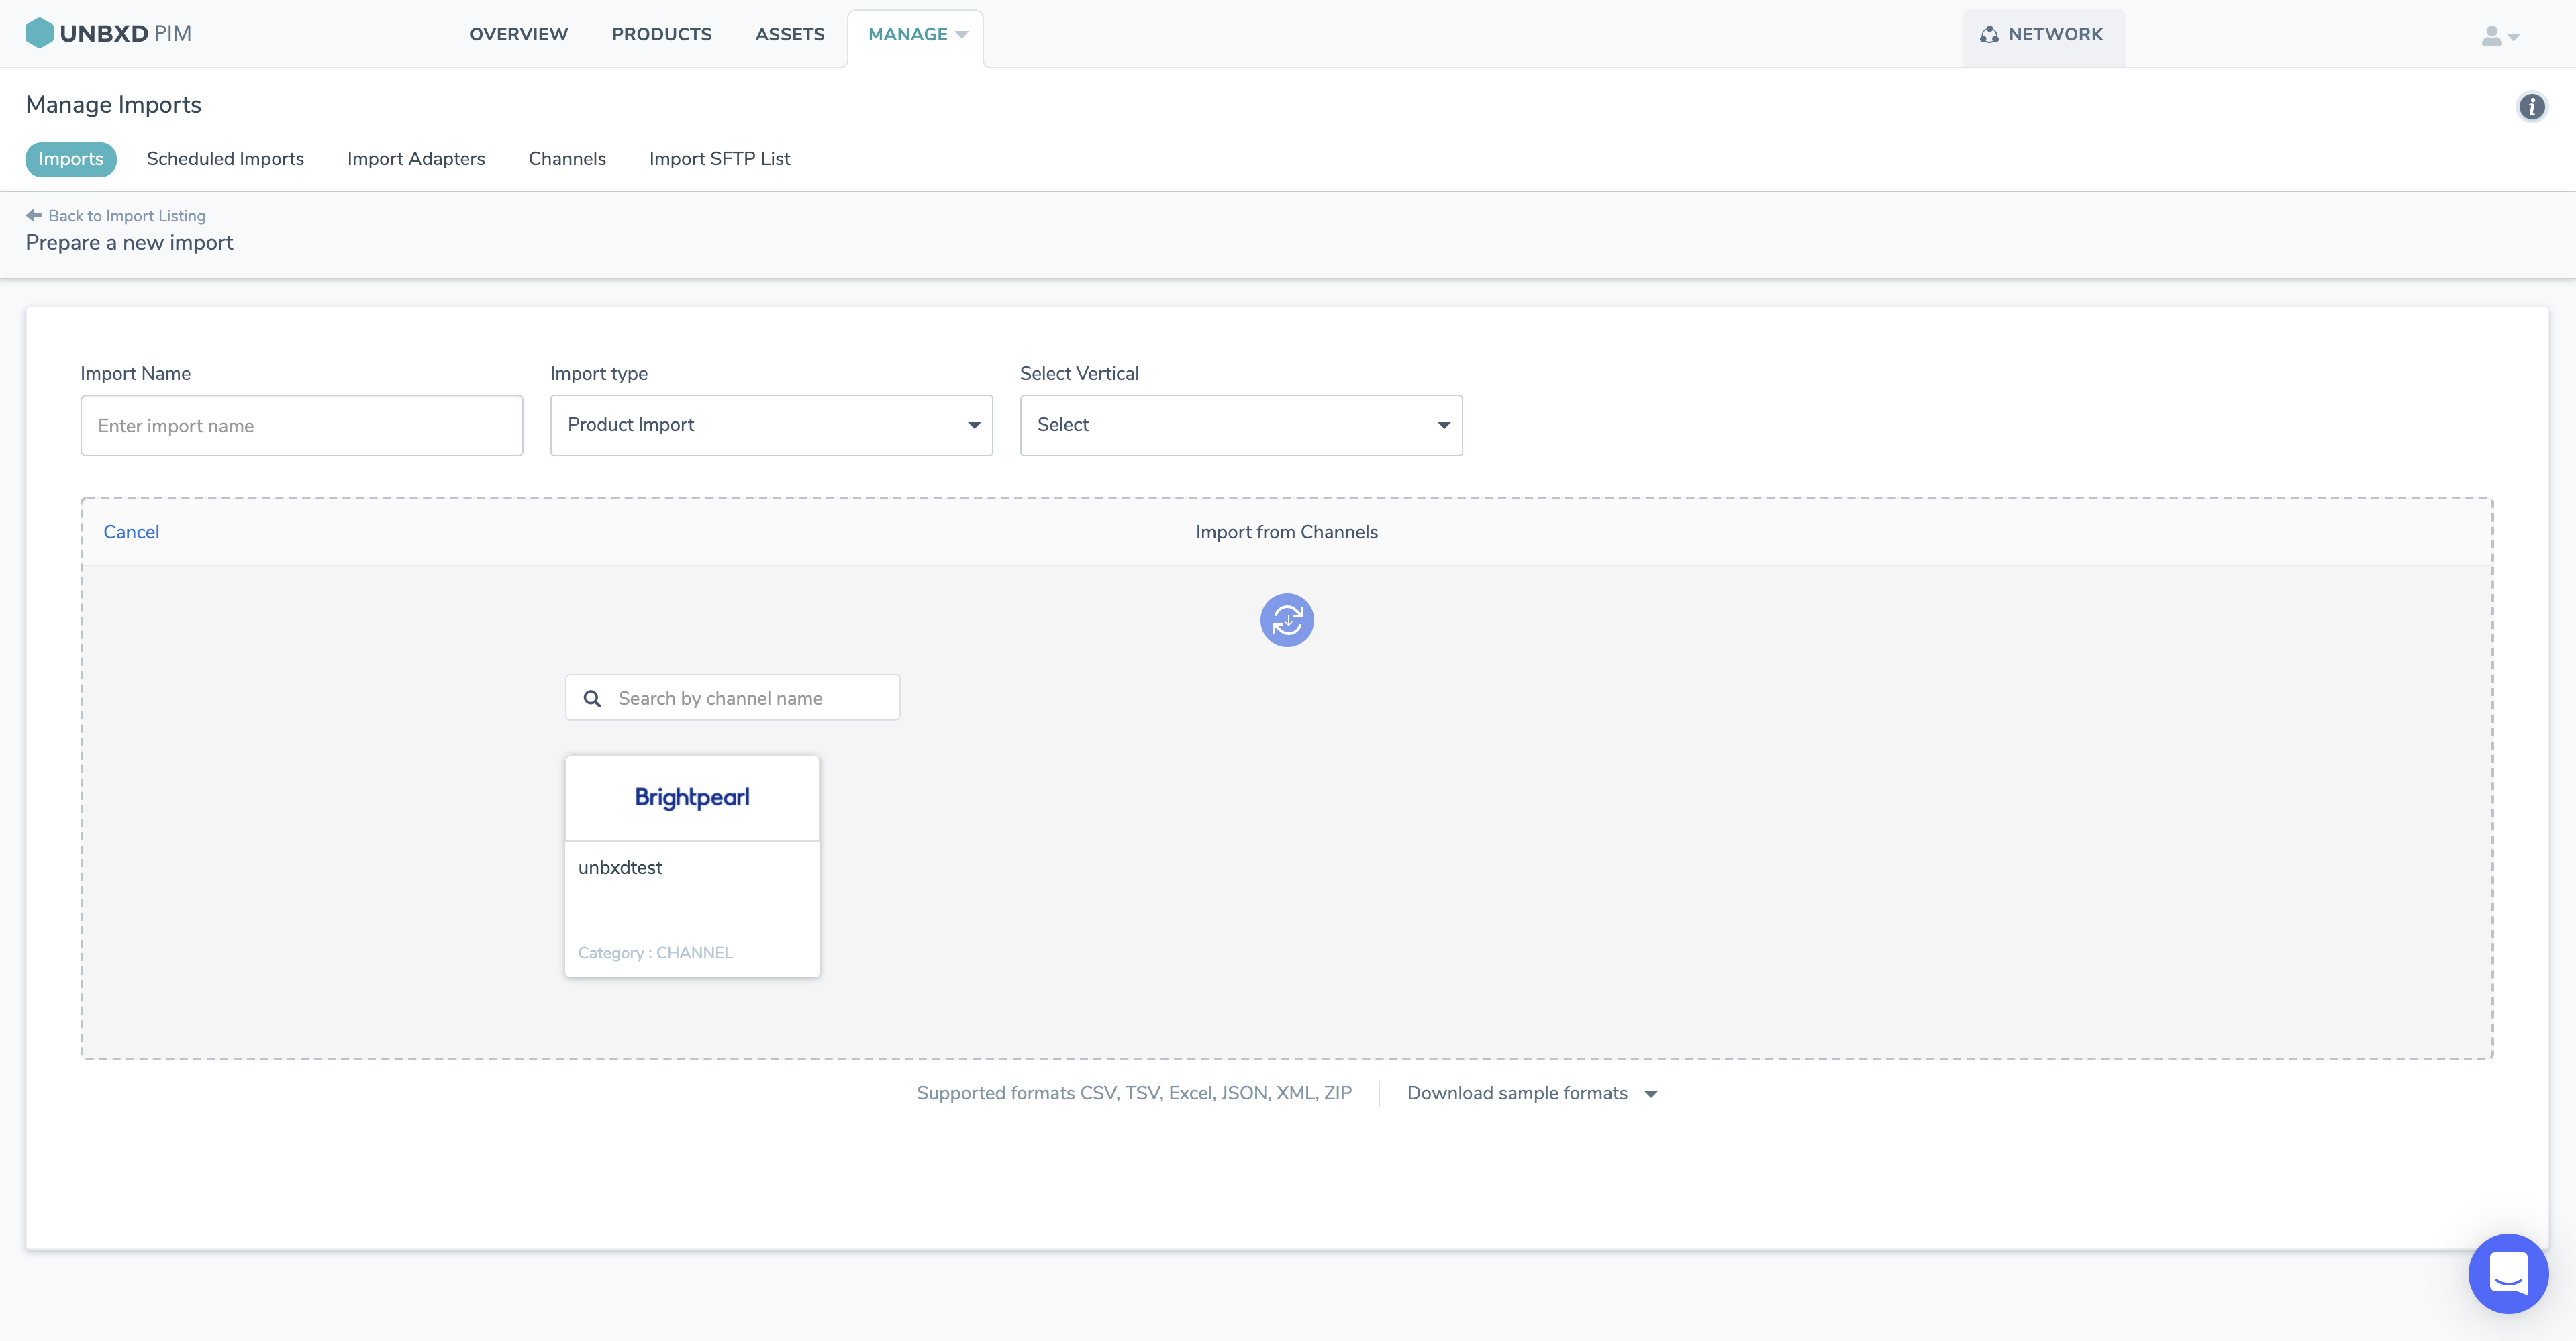
Task: Open the Products section
Action: 662,34
